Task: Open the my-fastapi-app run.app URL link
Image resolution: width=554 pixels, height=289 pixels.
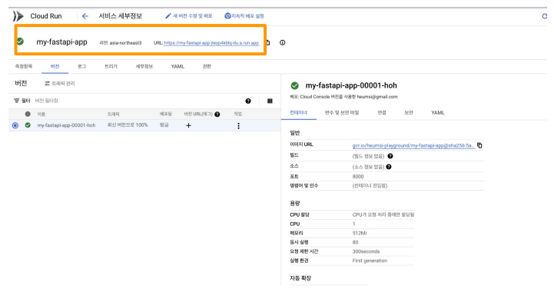Action: pos(211,43)
